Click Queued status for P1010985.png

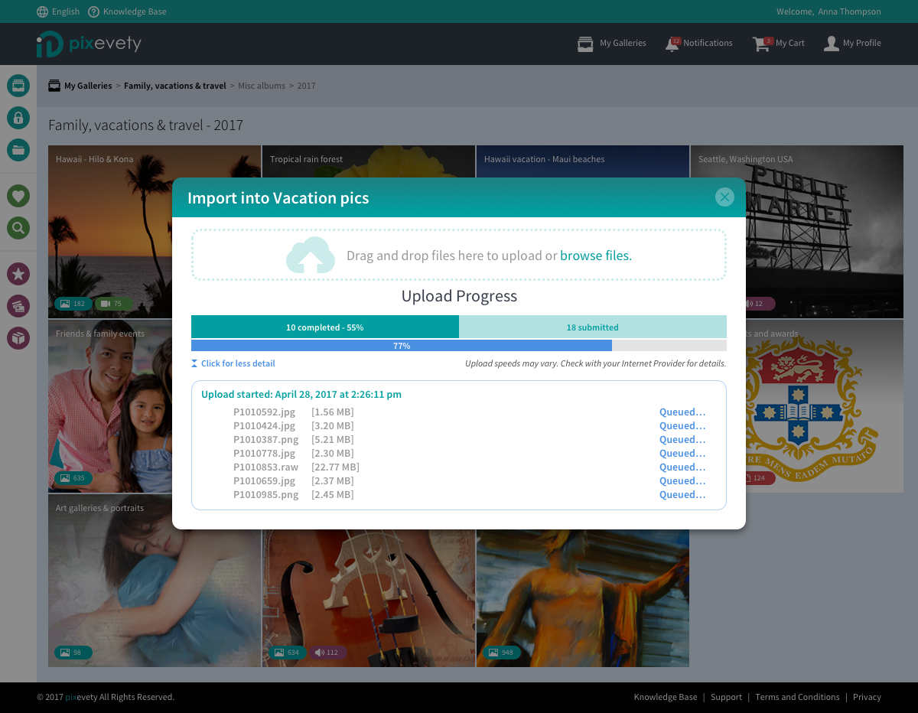682,494
